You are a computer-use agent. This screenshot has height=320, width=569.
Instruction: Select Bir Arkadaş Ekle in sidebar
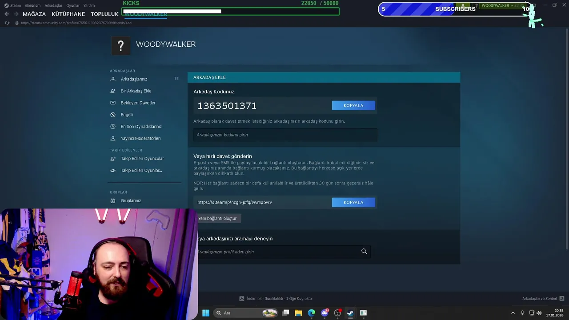point(136,91)
